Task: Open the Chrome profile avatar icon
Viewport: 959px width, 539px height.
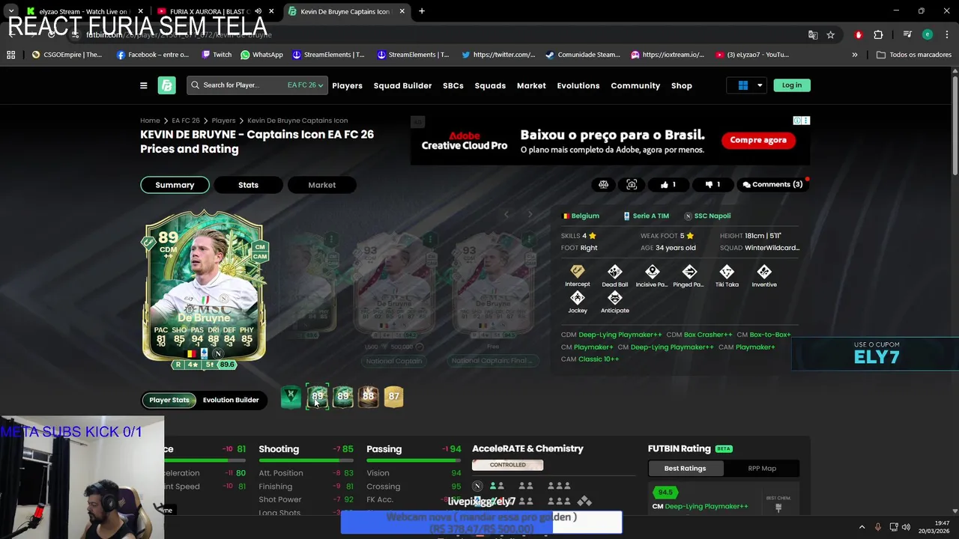Action: (928, 34)
